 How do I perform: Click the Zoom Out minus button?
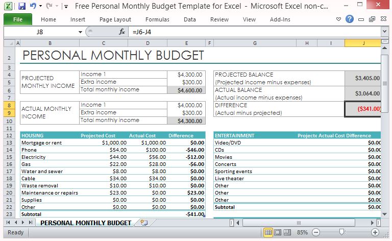(316, 232)
